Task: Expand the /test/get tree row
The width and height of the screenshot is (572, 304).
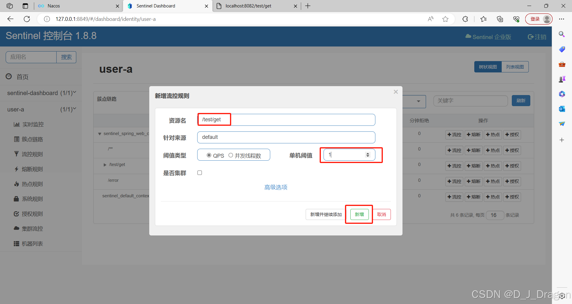Action: pyautogui.click(x=105, y=165)
